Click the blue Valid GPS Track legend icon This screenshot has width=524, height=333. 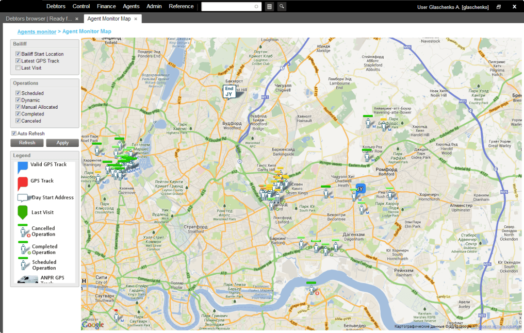click(22, 168)
